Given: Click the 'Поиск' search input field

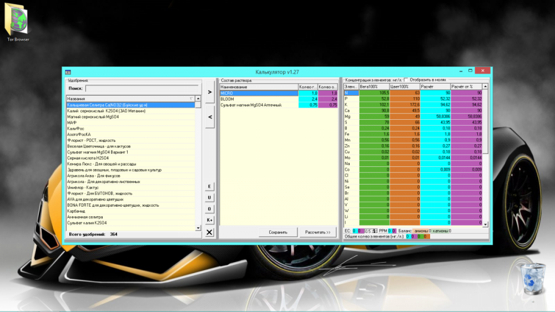Looking at the screenshot, I should 142,88.
